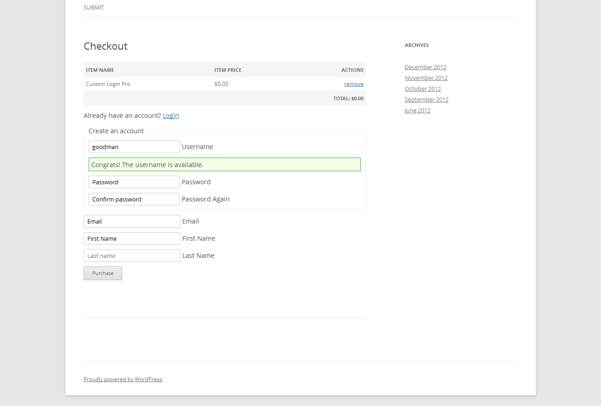The width and height of the screenshot is (601, 406).
Task: Click the Login link for existing accounts
Action: pos(170,116)
